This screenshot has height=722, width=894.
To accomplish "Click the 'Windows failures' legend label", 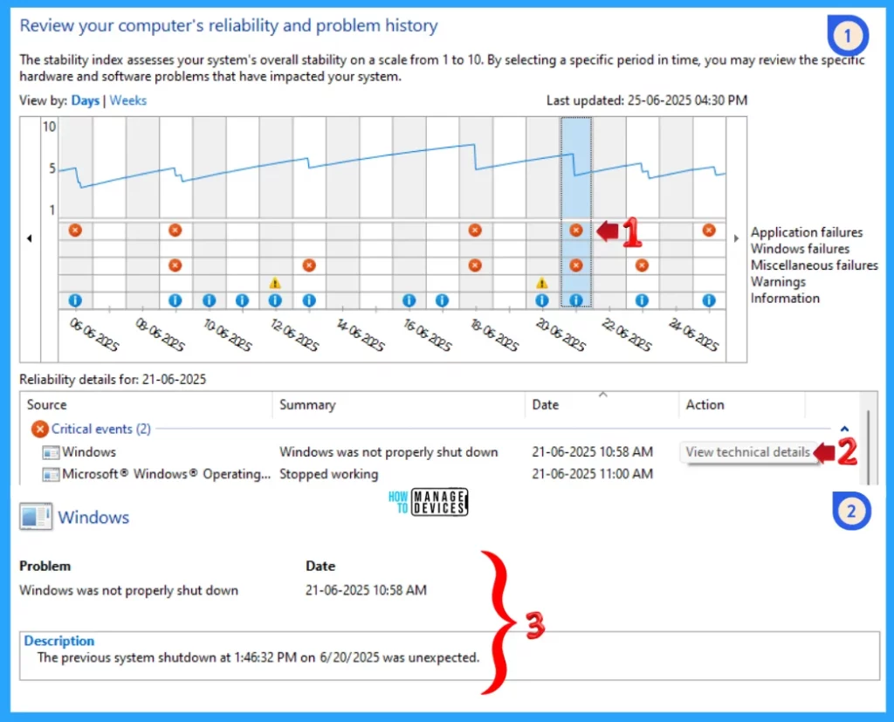I will [x=800, y=249].
